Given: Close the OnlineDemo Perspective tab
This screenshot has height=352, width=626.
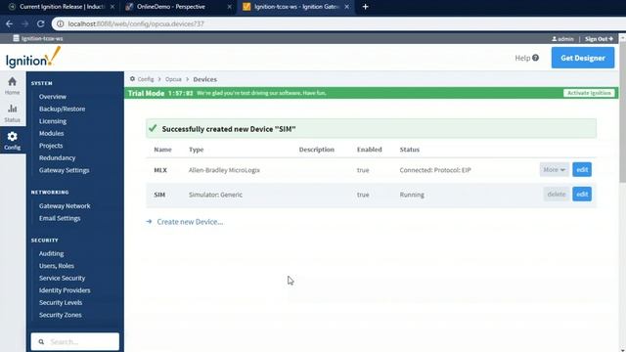Looking at the screenshot, I should (x=230, y=7).
